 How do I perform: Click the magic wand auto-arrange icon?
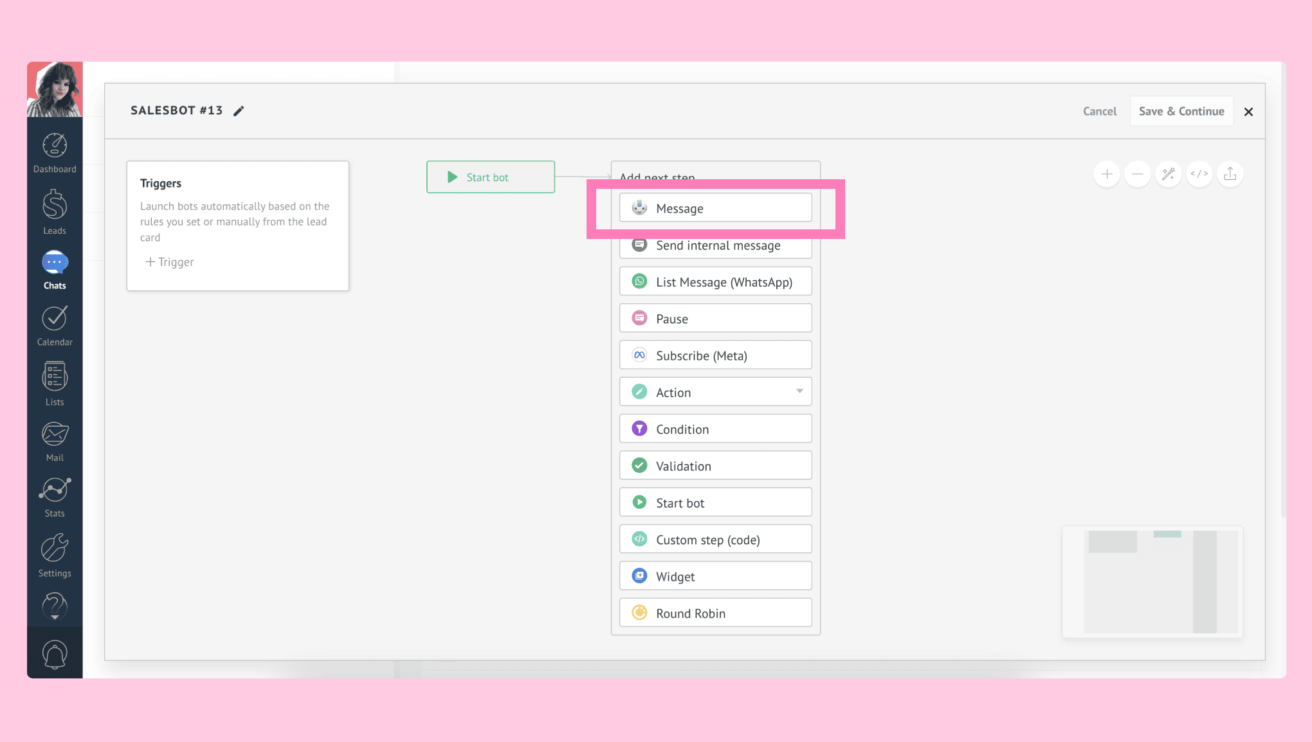pos(1168,174)
